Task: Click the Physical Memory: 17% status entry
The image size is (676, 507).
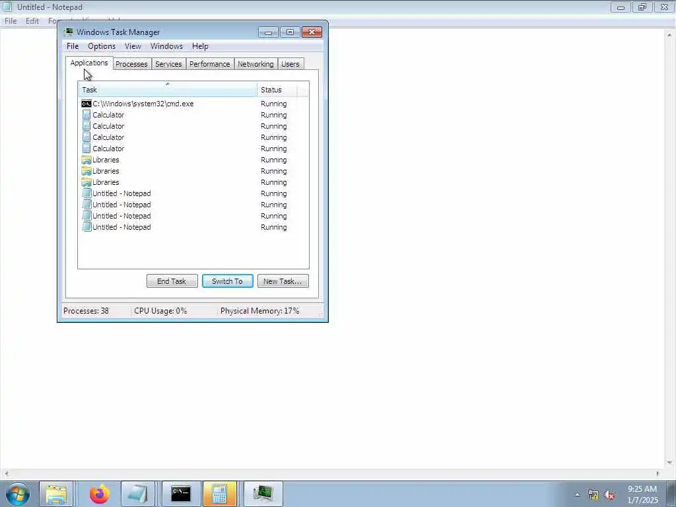Action: (x=259, y=311)
